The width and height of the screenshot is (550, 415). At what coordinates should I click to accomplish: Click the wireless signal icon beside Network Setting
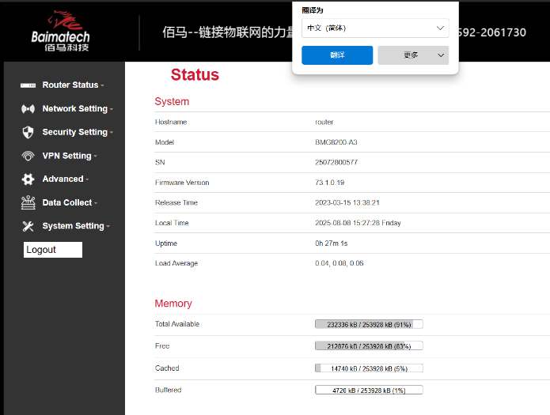pyautogui.click(x=28, y=109)
